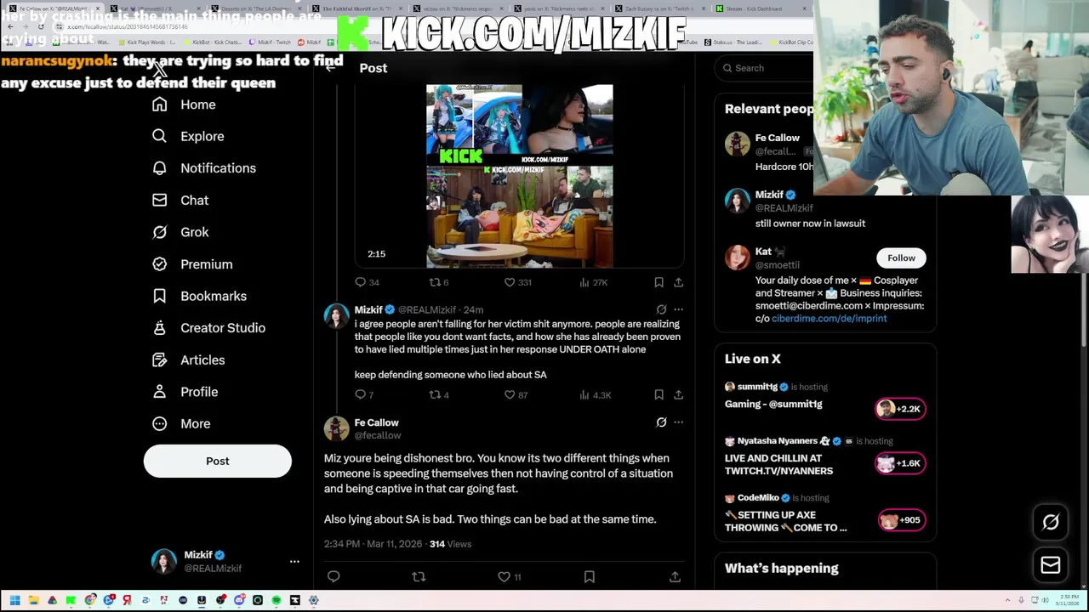Reply to Mizkif's tweet with 7 replies
1089x612 pixels.
(x=364, y=394)
